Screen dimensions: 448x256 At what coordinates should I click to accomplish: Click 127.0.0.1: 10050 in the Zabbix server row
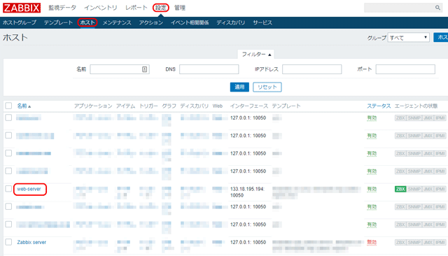(248, 242)
